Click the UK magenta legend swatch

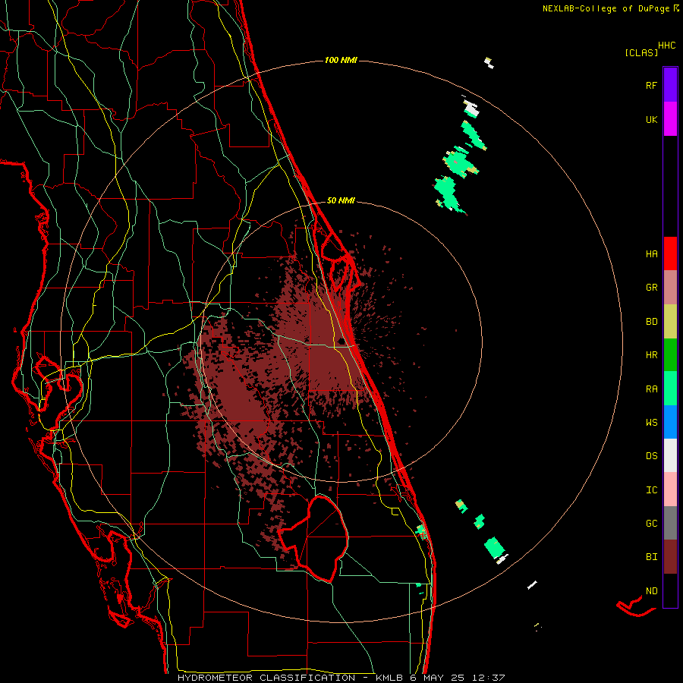pos(670,119)
